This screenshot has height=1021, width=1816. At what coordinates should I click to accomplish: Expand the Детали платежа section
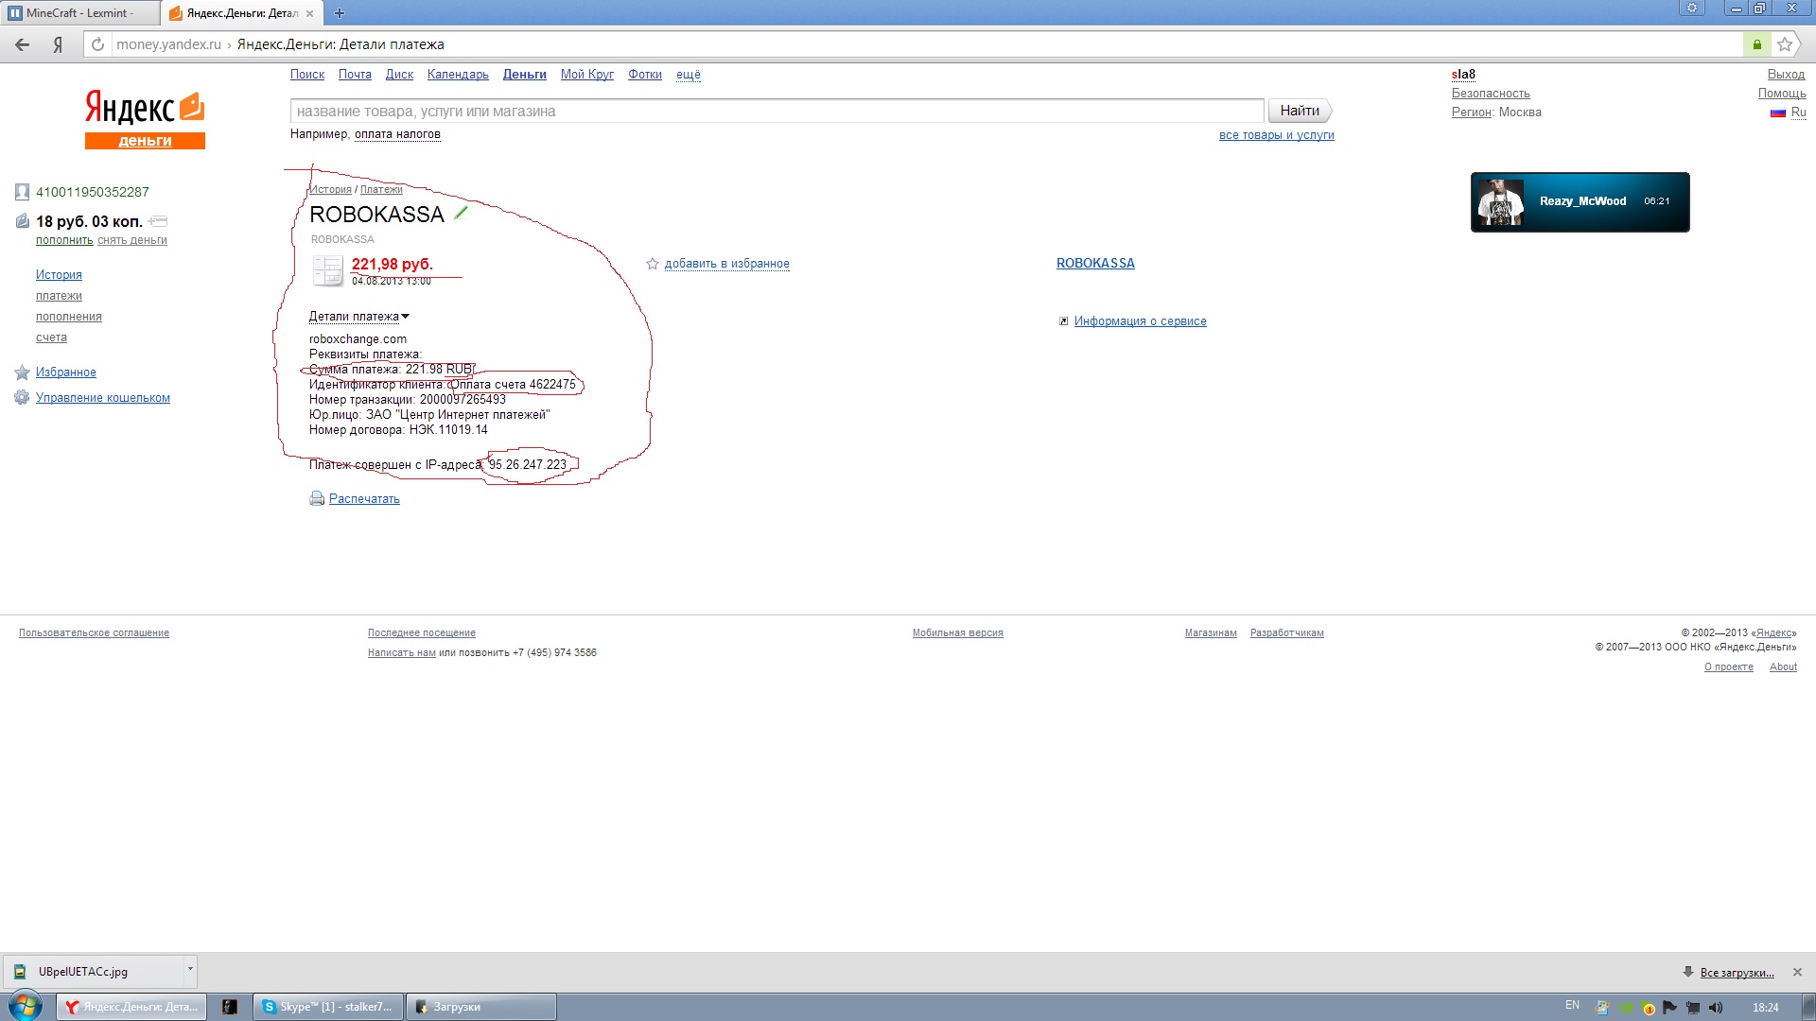tap(358, 317)
